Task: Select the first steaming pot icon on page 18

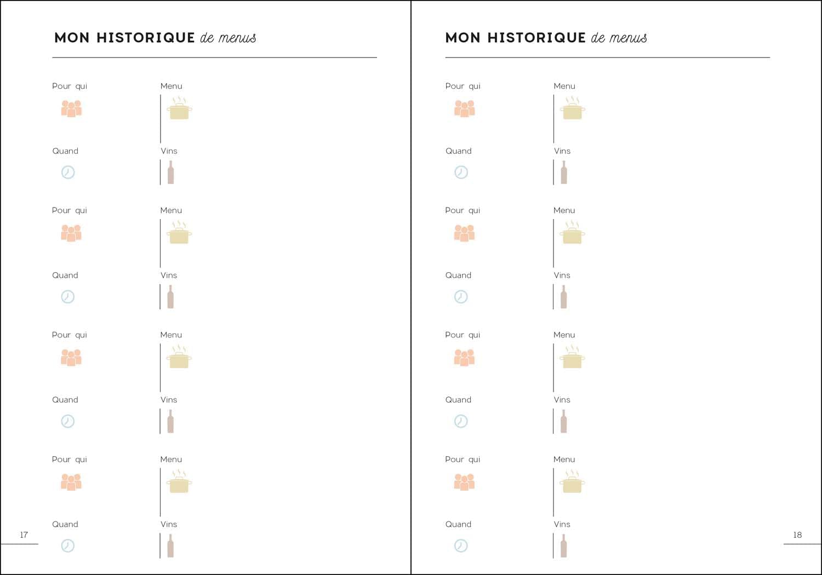Action: [x=573, y=108]
